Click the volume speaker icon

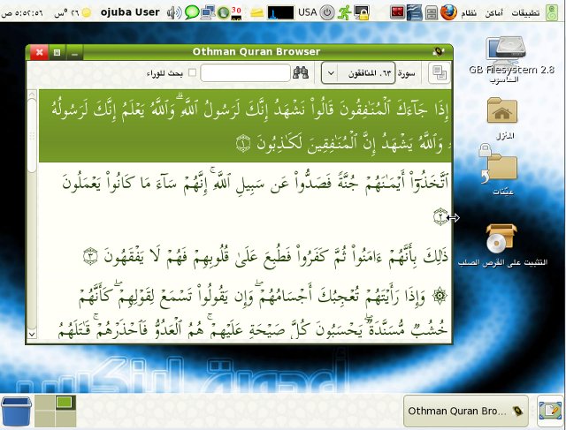[174, 13]
